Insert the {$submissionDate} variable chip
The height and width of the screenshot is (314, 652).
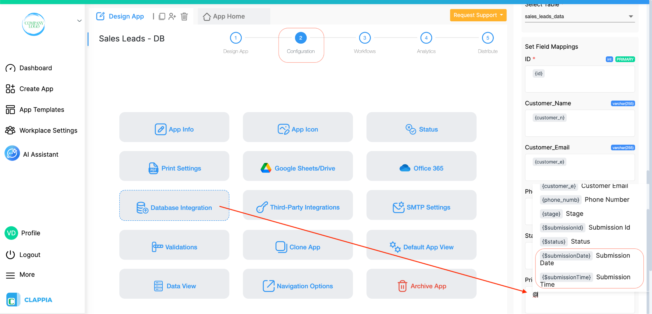pyautogui.click(x=565, y=255)
